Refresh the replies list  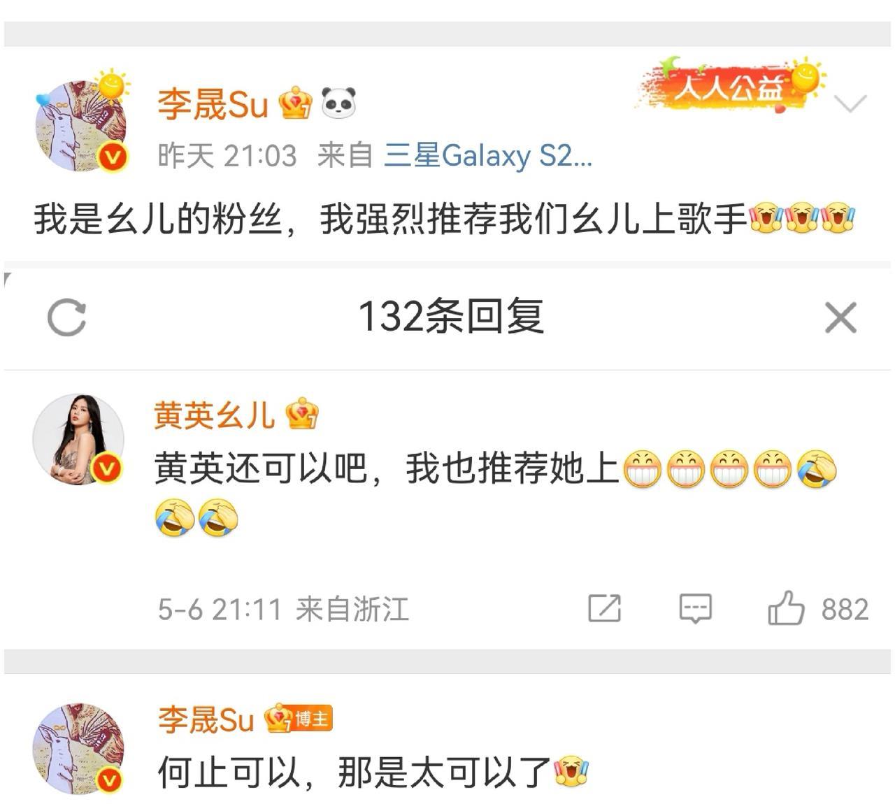tap(66, 317)
